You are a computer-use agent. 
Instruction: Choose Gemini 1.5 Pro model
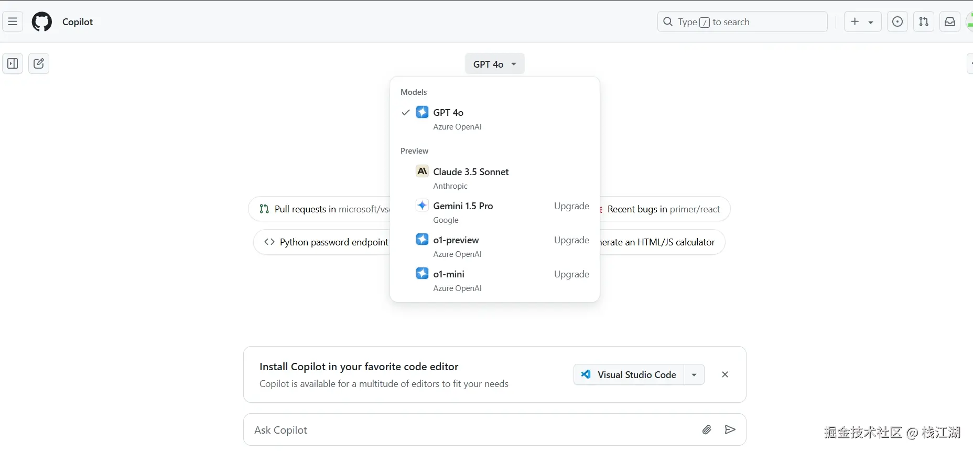[x=463, y=206]
